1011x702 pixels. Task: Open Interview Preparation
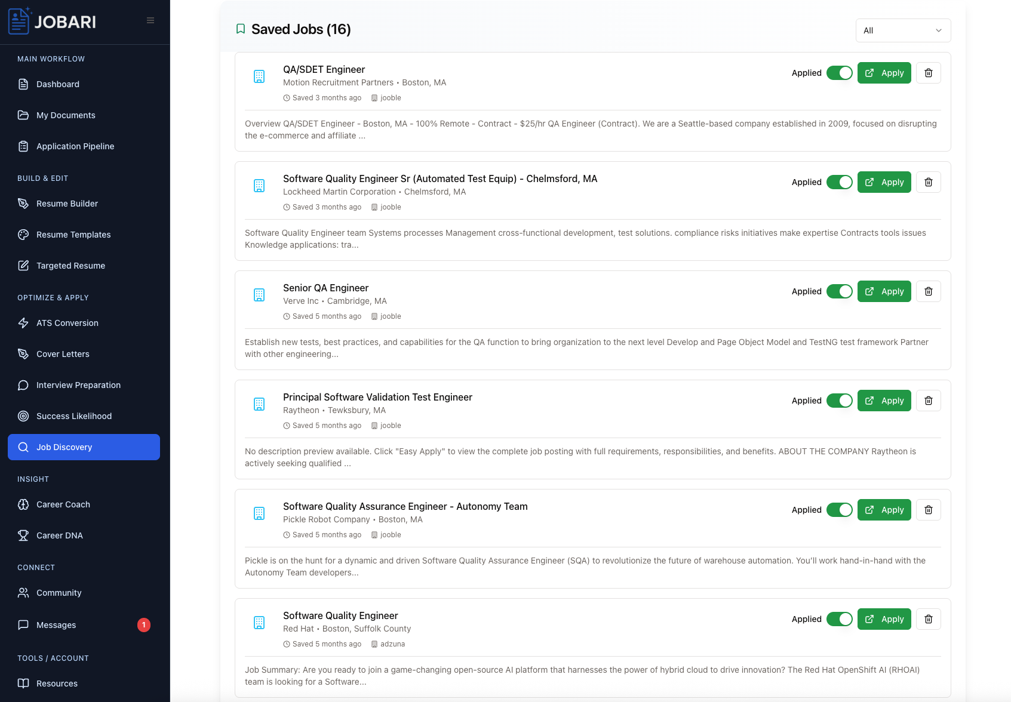coord(78,385)
